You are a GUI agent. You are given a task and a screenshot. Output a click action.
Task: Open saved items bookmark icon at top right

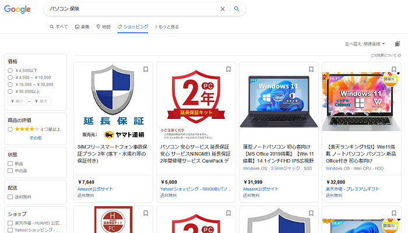pyautogui.click(x=397, y=44)
